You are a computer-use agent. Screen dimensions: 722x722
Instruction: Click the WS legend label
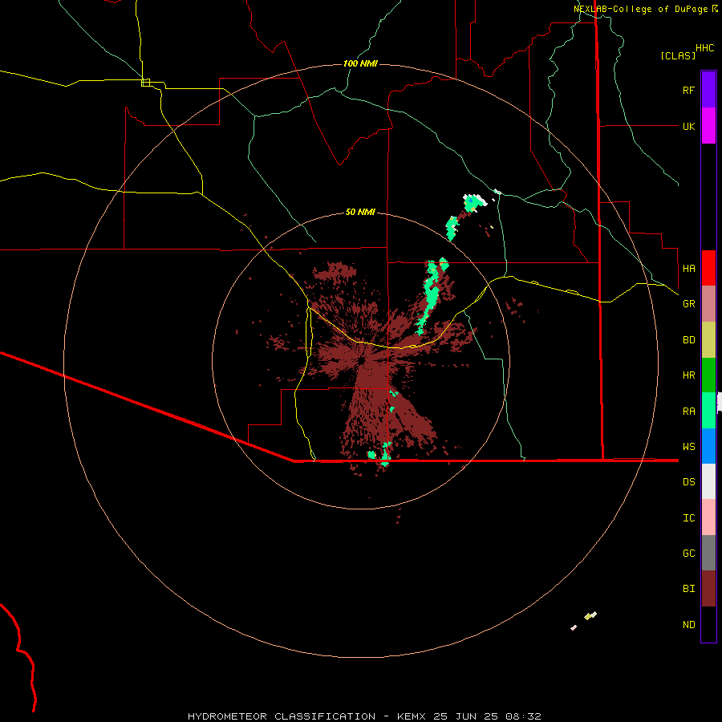688,446
